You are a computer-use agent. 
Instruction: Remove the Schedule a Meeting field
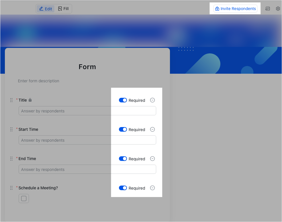tap(152, 188)
